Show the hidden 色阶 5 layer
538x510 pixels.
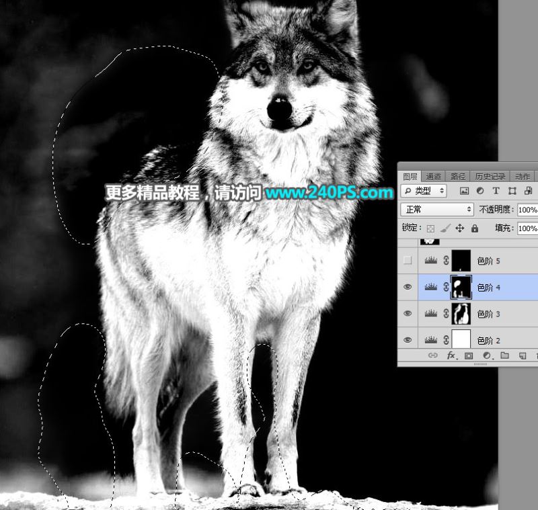[408, 261]
